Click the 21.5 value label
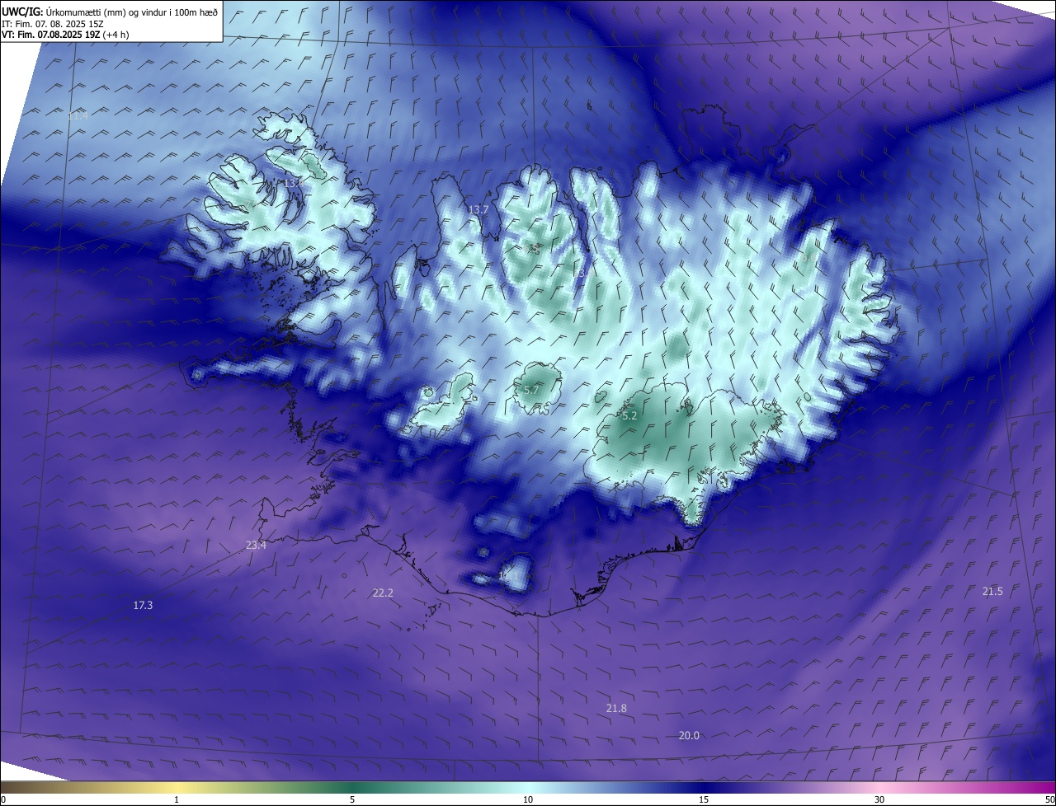Viewport: 1056px width, 806px height. (992, 591)
